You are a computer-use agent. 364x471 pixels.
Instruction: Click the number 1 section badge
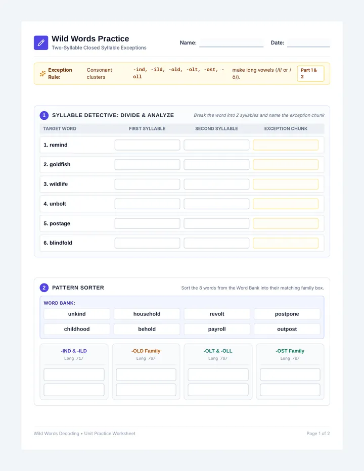[x=44, y=115]
